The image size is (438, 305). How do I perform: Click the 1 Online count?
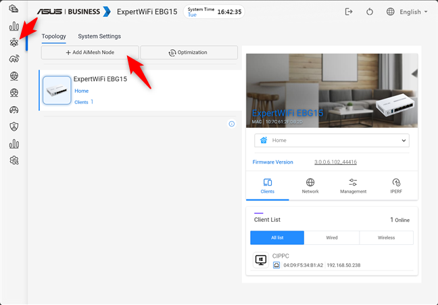point(399,220)
